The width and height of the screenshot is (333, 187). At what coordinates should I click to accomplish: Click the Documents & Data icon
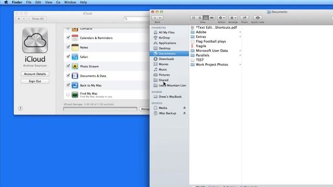click(x=75, y=76)
